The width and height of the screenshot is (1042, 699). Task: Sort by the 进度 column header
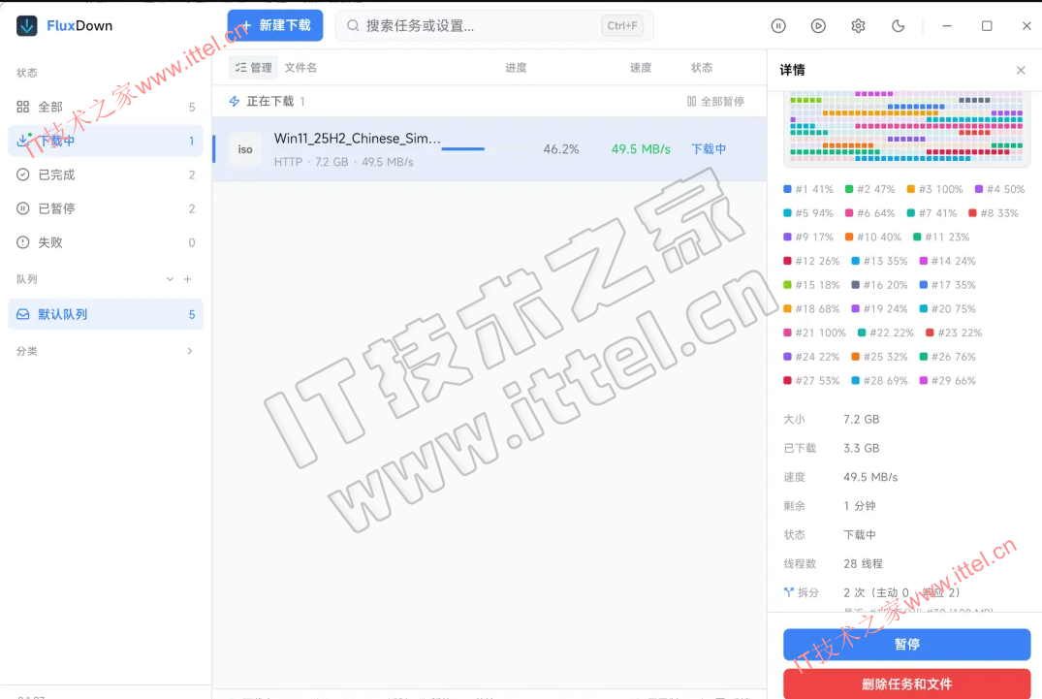[x=516, y=67]
